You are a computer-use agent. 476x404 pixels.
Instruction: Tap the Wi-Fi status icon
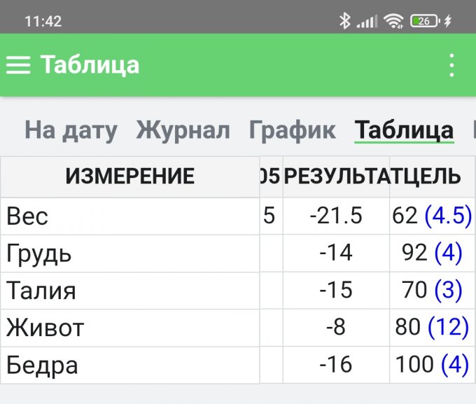pyautogui.click(x=393, y=21)
